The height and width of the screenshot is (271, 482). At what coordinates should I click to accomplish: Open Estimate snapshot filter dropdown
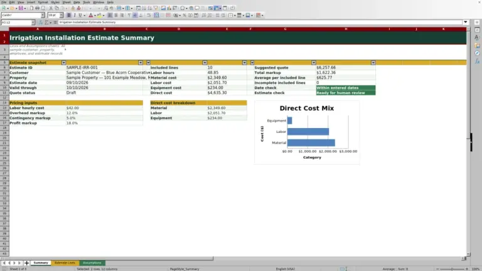pyautogui.click(x=63, y=63)
